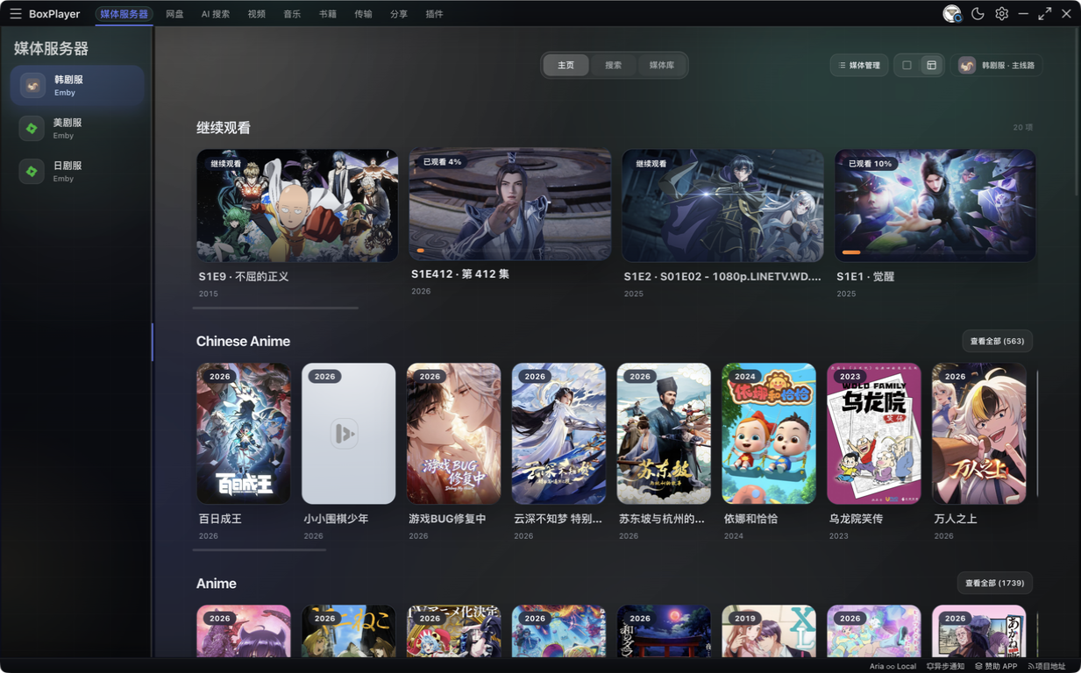
Task: Open the 苏东坡与杭州的 poster
Action: 665,434
